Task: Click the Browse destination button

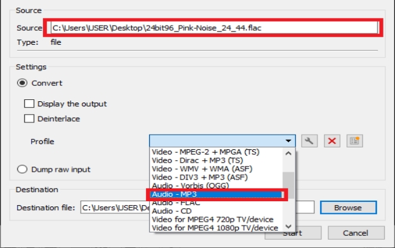Action: click(x=348, y=208)
